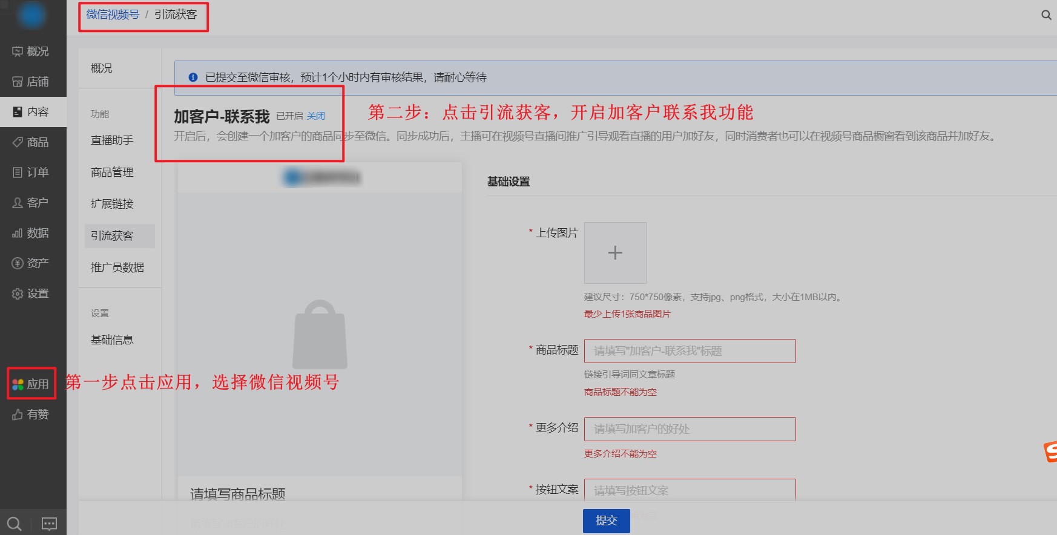Click the shopping bag preview placeholder
The height and width of the screenshot is (535, 1057).
pos(320,335)
